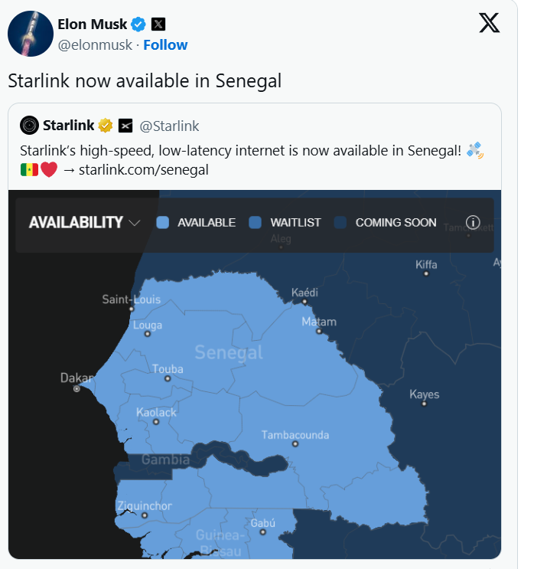
Task: Click Starlink's gold verified checkmark badge
Action: click(x=106, y=126)
